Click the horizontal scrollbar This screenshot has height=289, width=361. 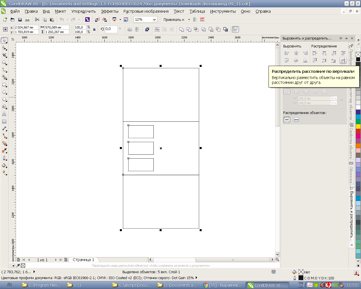pyautogui.click(x=212, y=260)
